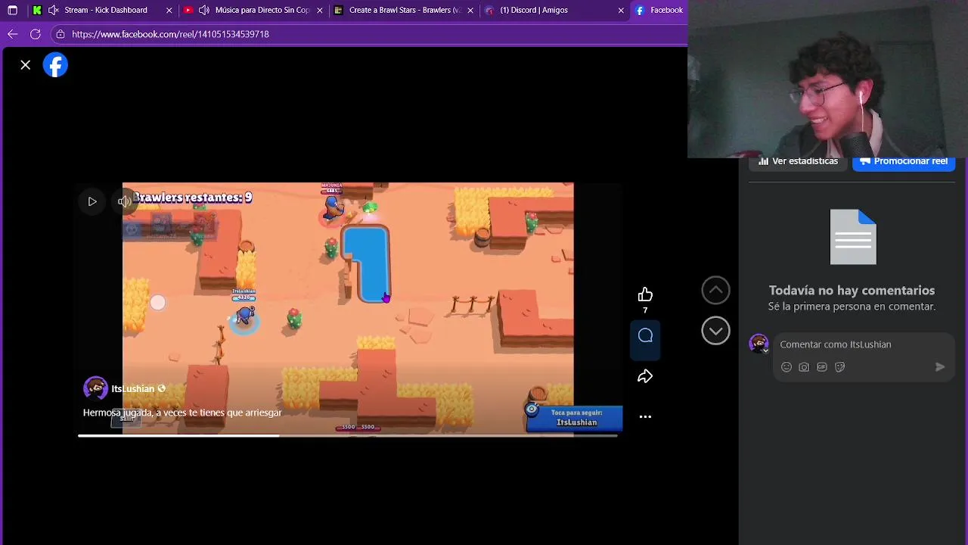The height and width of the screenshot is (545, 968).
Task: Attach a photo to comment
Action: click(804, 367)
